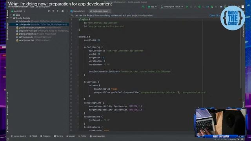Select local.properties file
This screenshot has width=251, height=141.
tap(33, 40)
